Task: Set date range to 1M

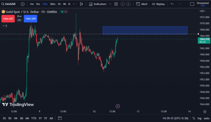Action: click(x=16, y=118)
